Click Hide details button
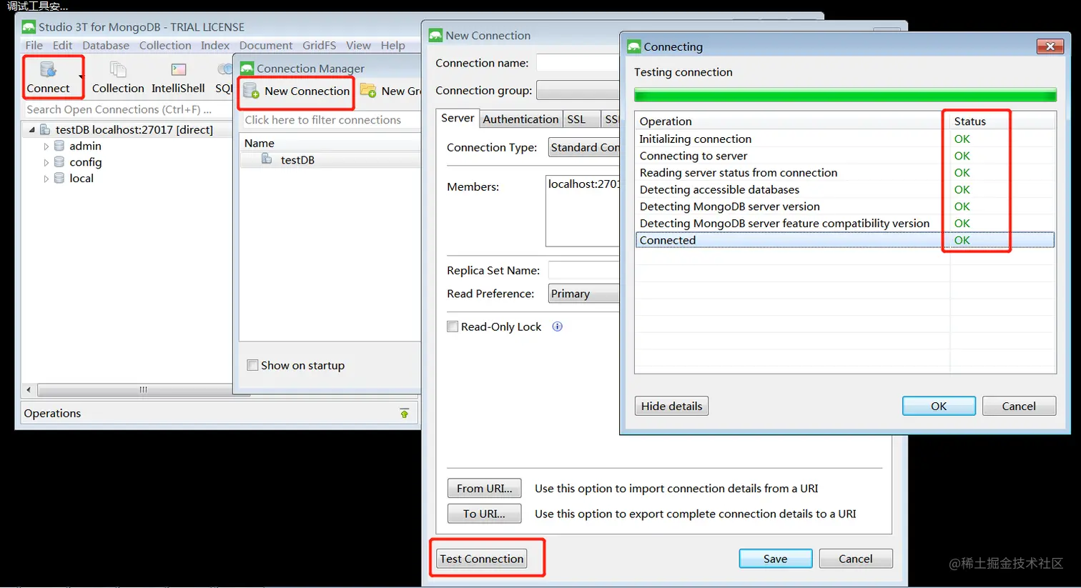1081x588 pixels. point(671,406)
